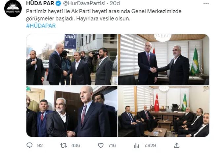Retweet this post via the retweet icon

[64, 145]
